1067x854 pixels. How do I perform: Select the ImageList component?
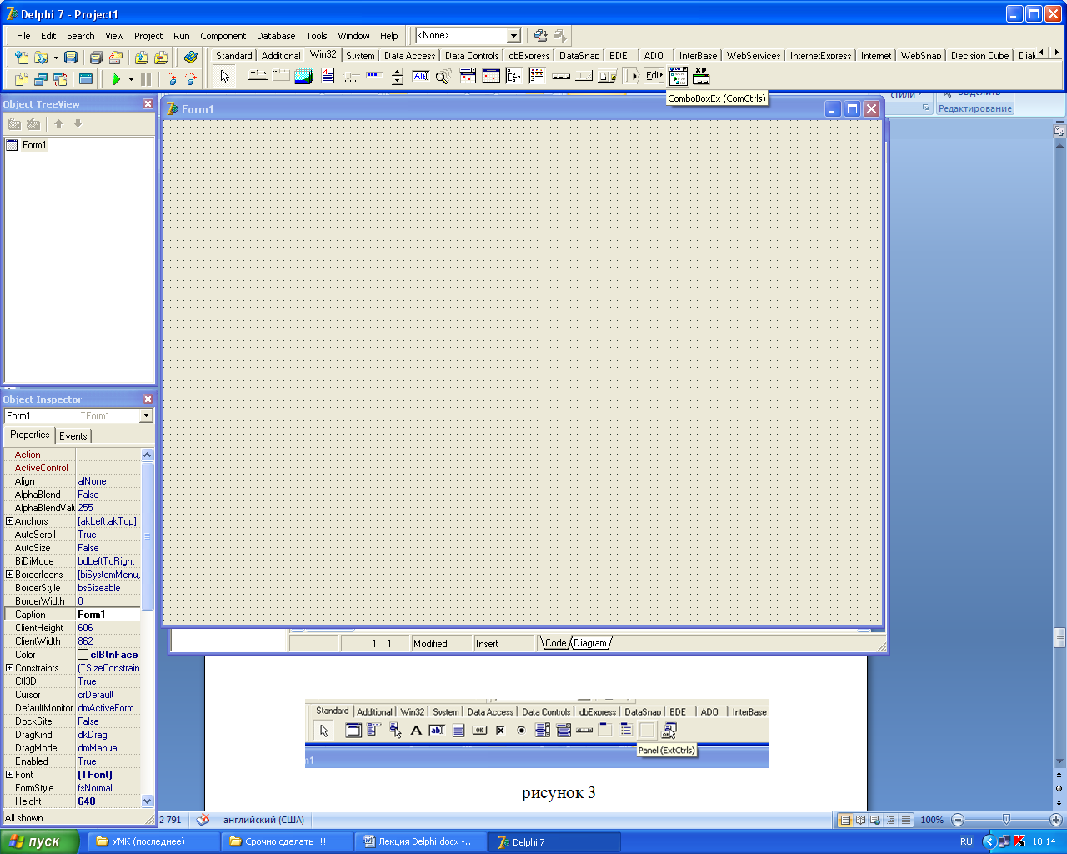click(303, 76)
